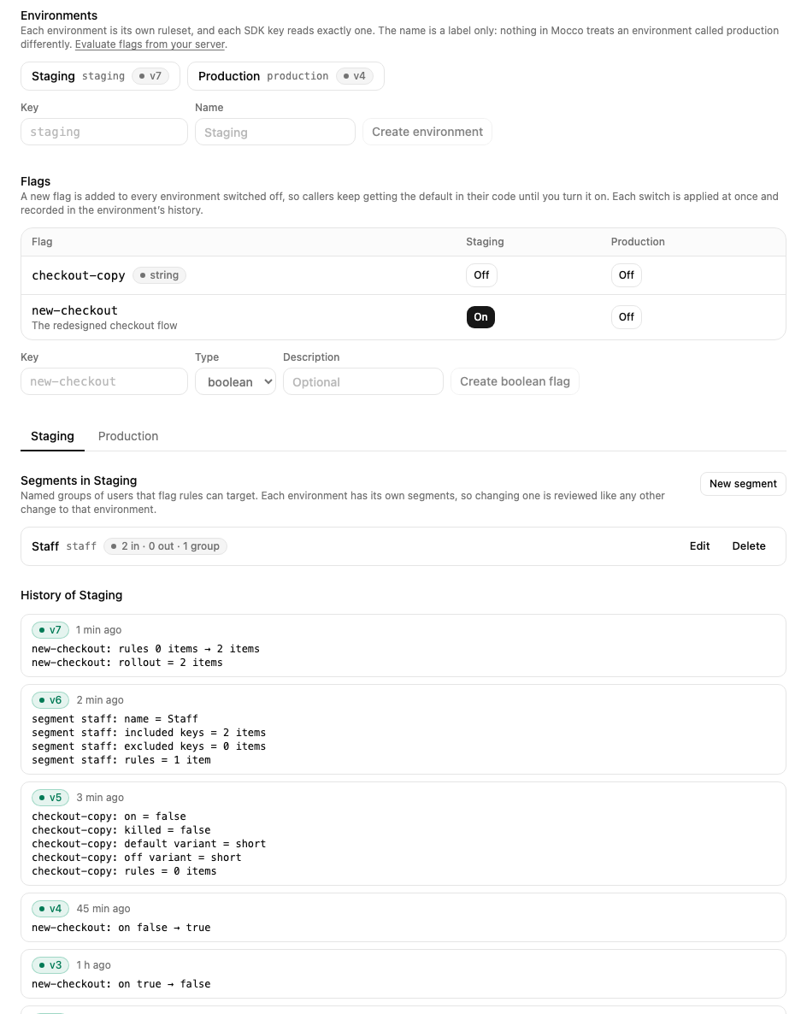807x1014 pixels.
Task: Turn on checkout-copy in the Staging column
Action: point(481,274)
